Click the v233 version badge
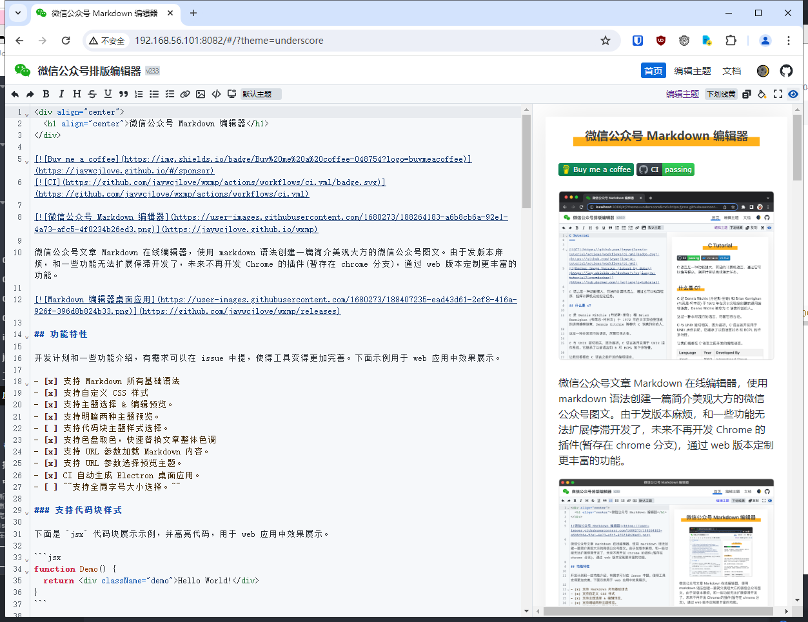The width and height of the screenshot is (808, 622). (152, 71)
